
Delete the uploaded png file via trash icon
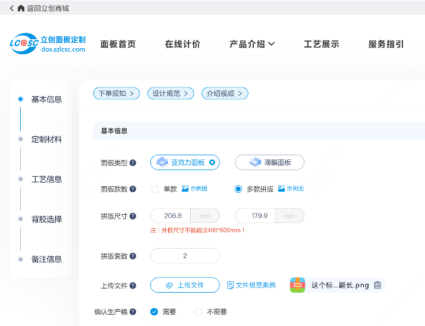click(377, 285)
